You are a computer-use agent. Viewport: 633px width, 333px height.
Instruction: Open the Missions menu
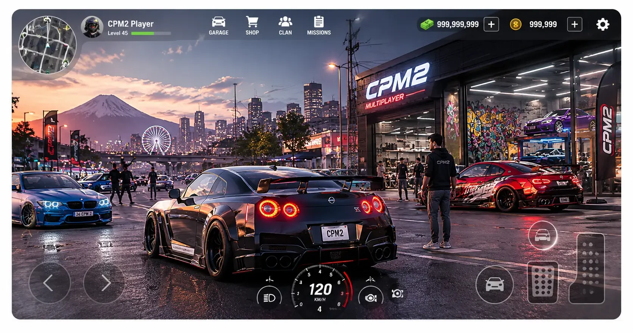click(x=319, y=26)
